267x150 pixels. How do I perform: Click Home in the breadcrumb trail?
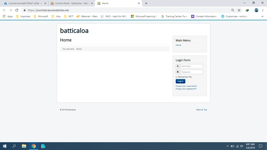[79, 49]
